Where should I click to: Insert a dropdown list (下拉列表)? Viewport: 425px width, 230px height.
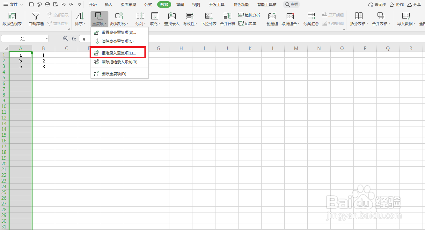(209, 19)
